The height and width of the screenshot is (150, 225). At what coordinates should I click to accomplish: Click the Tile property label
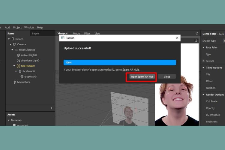tap(208, 74)
